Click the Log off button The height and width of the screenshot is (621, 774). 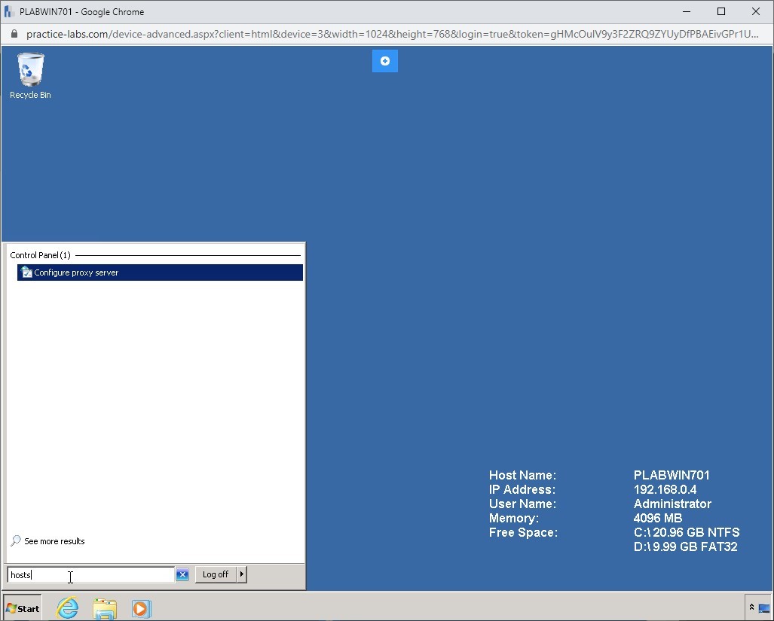pyautogui.click(x=216, y=574)
